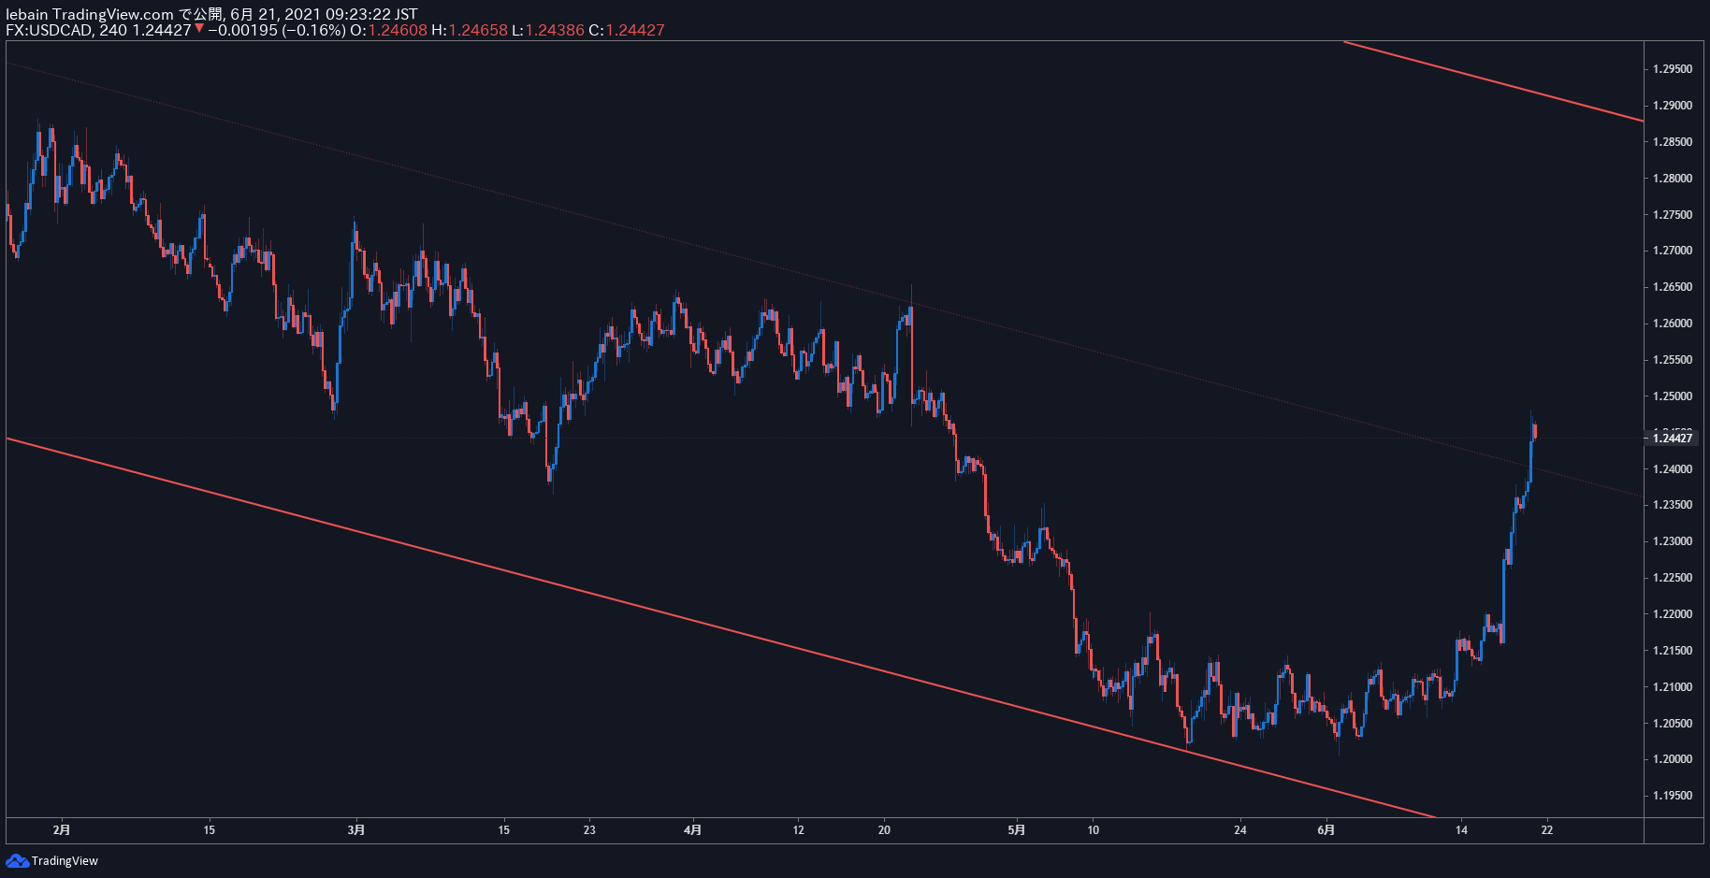Click the 10 date label on time axis

point(1094,829)
